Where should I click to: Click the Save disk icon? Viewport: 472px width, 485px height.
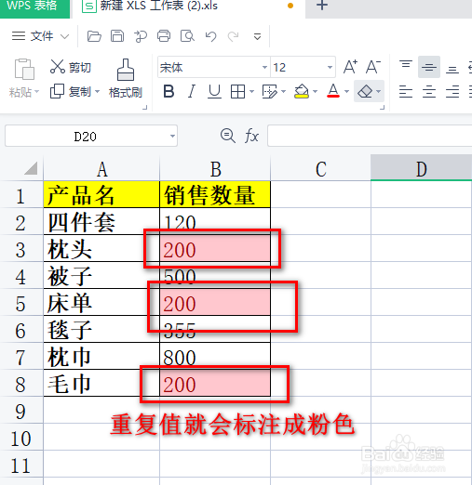[x=117, y=36]
